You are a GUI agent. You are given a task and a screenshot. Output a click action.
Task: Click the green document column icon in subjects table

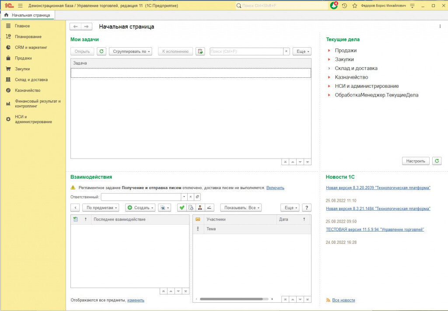(75, 219)
